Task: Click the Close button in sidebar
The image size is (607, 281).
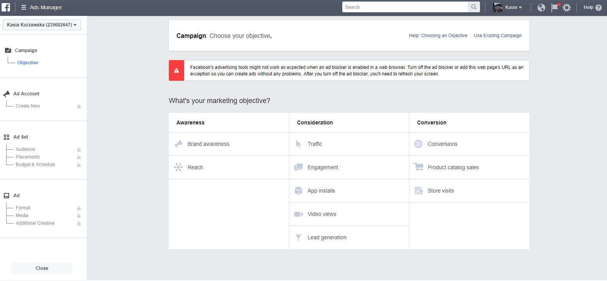Action: (x=42, y=268)
